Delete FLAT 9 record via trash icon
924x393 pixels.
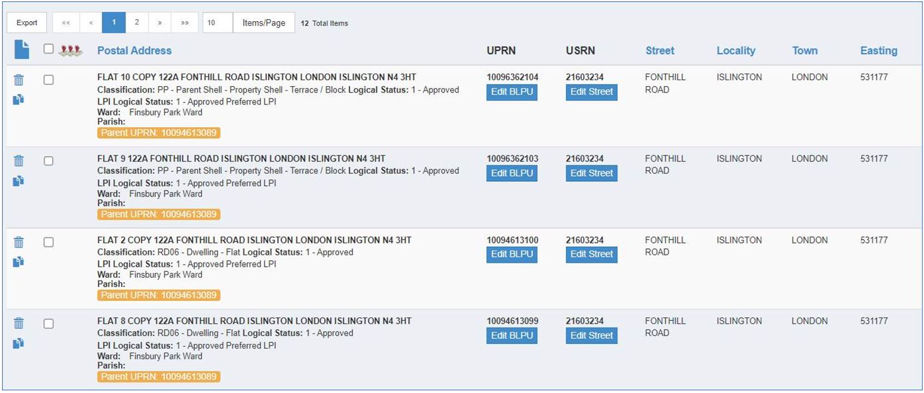pyautogui.click(x=19, y=161)
